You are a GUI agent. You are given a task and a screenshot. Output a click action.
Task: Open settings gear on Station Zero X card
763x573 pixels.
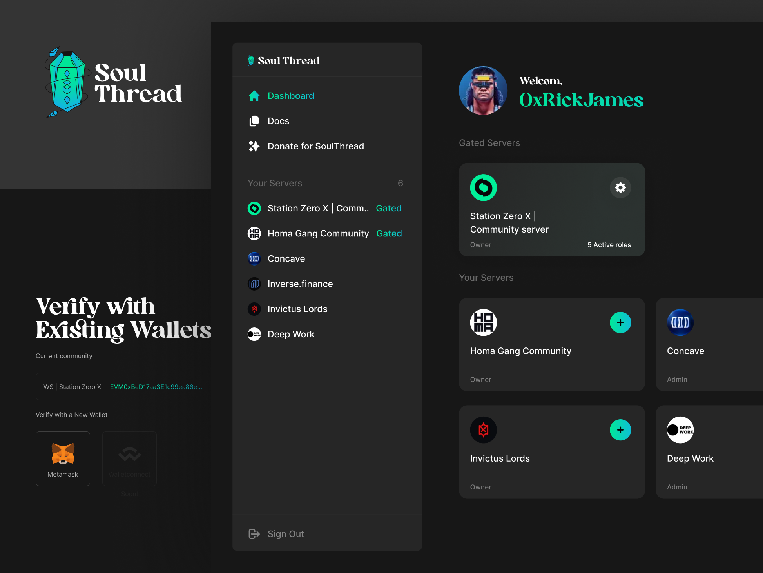(x=620, y=187)
